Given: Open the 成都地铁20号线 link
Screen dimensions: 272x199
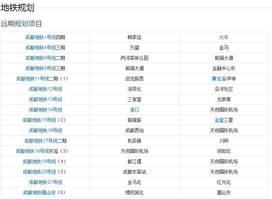Looking at the screenshot, I should (x=40, y=172).
